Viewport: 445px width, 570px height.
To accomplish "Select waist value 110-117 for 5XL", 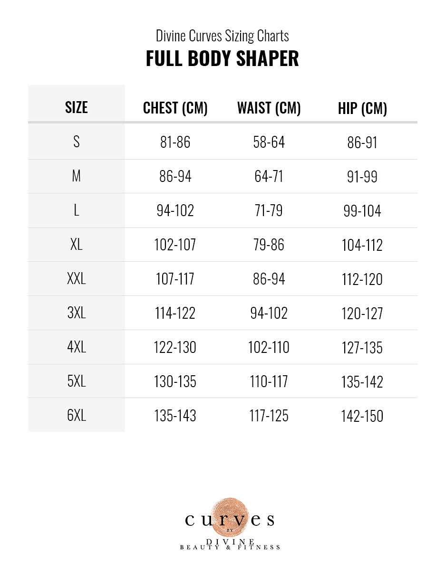I will tap(269, 382).
